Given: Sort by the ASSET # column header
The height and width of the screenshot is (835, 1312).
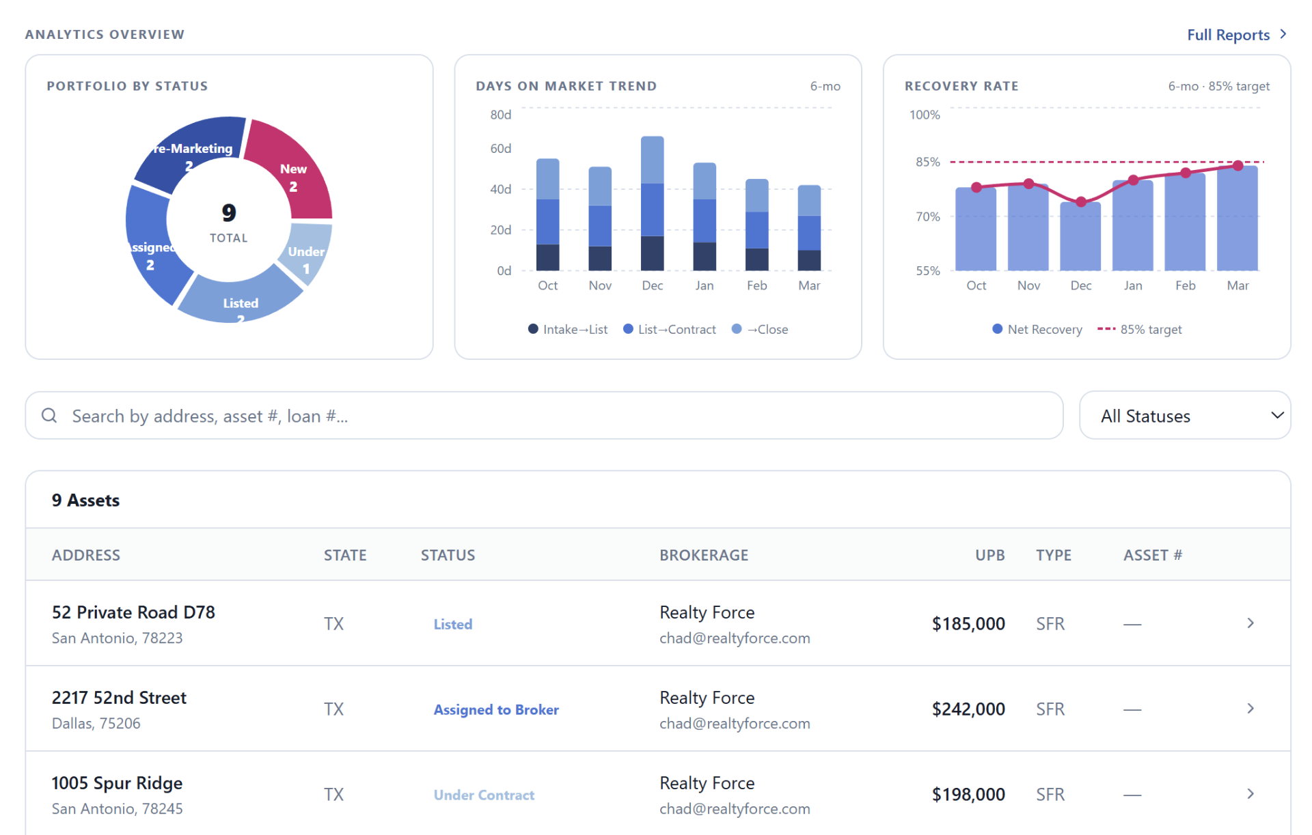Looking at the screenshot, I should pyautogui.click(x=1152, y=554).
